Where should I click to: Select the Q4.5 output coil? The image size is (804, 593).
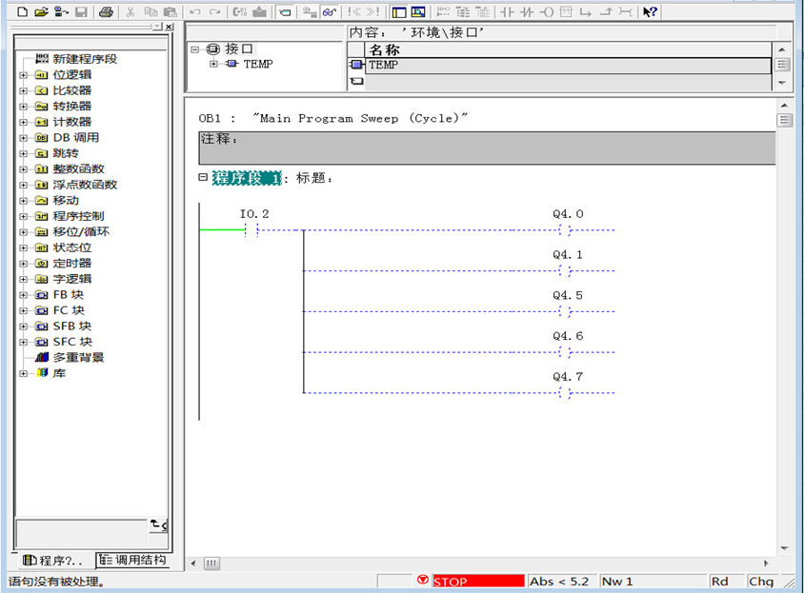(565, 311)
